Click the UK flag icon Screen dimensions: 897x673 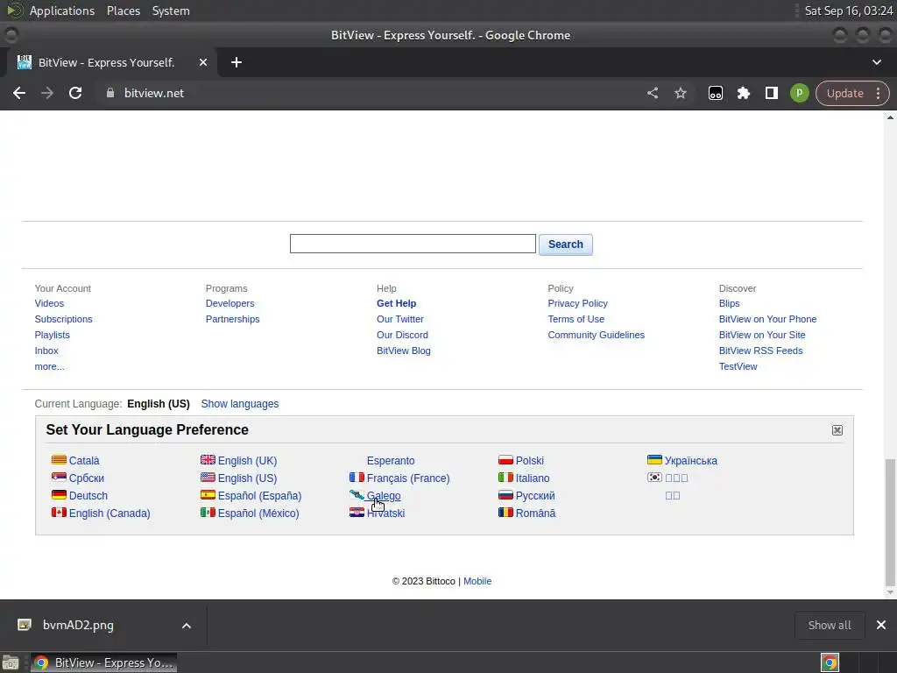(x=208, y=459)
